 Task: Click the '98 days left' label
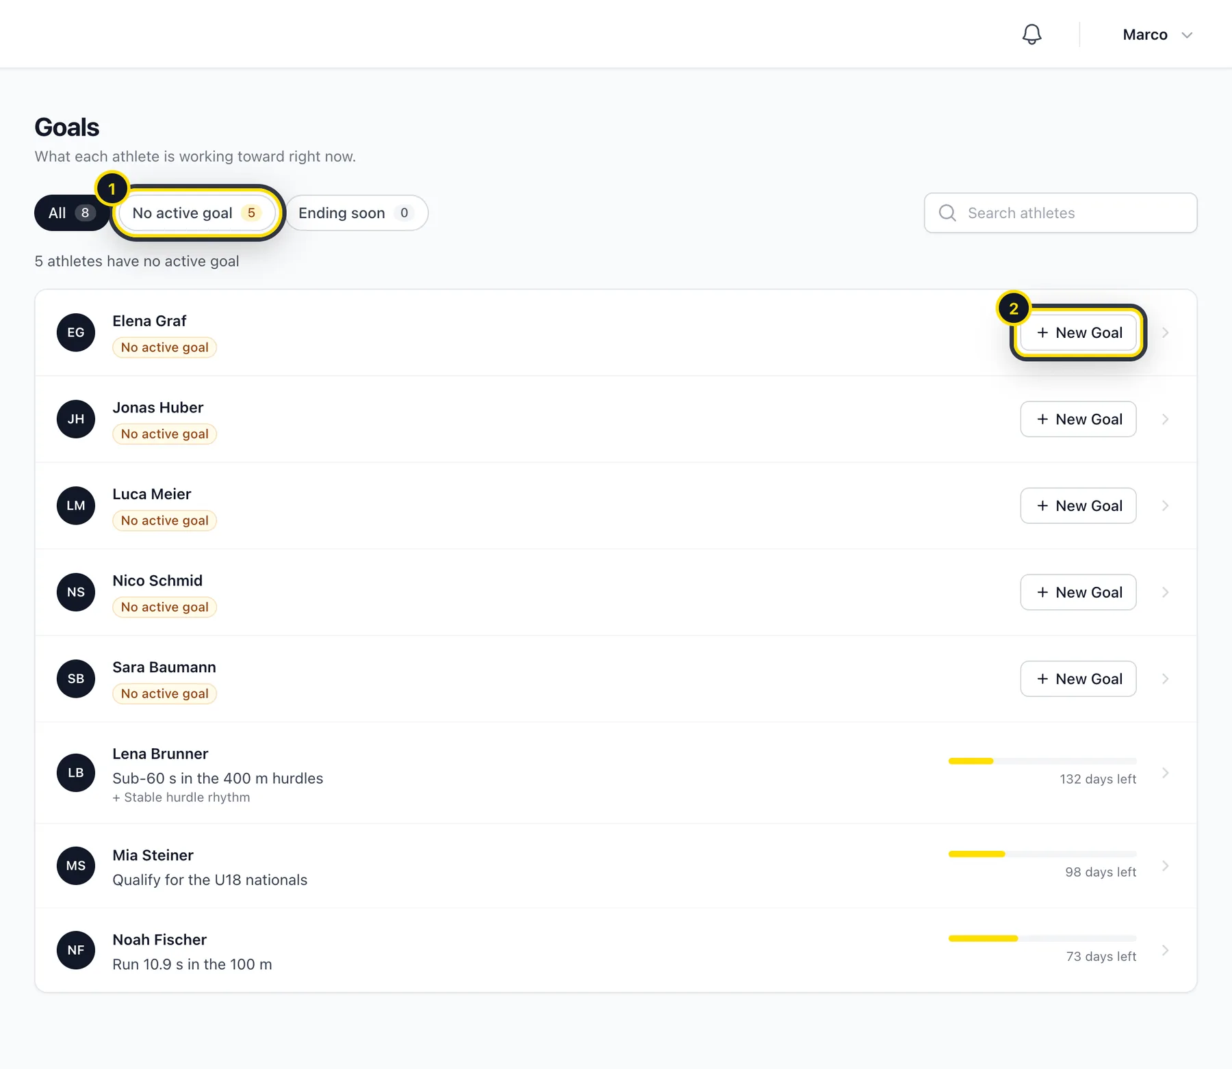click(x=1101, y=872)
